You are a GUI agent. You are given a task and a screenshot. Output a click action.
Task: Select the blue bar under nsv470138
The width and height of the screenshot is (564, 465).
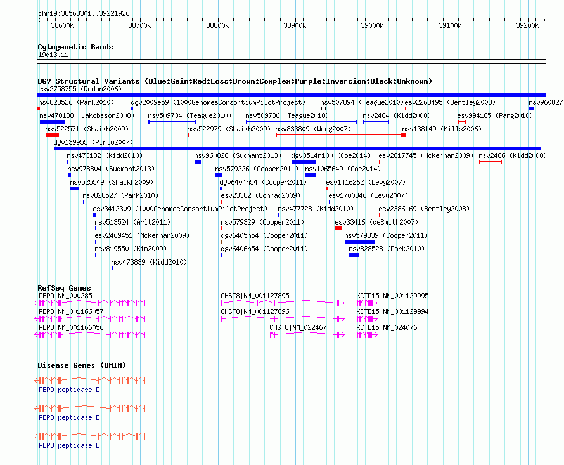click(52, 122)
